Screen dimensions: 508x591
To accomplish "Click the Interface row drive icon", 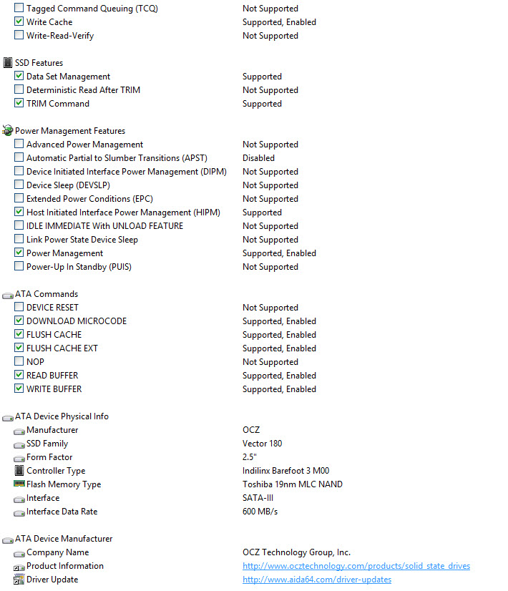I will pyautogui.click(x=19, y=499).
